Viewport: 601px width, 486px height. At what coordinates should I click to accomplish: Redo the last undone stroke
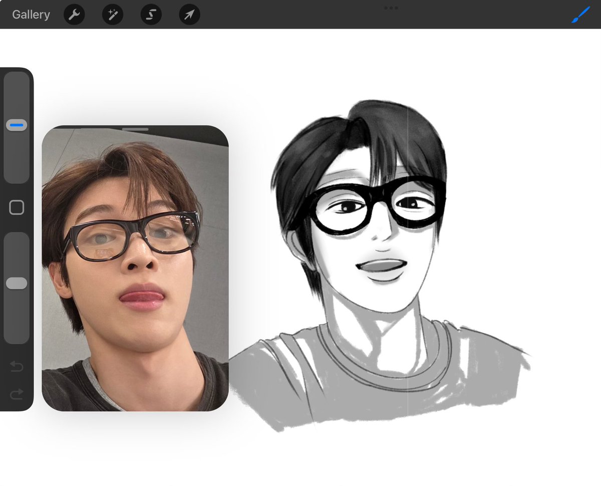(x=17, y=394)
